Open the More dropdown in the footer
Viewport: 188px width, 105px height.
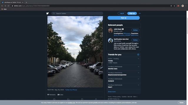(x=135, y=97)
